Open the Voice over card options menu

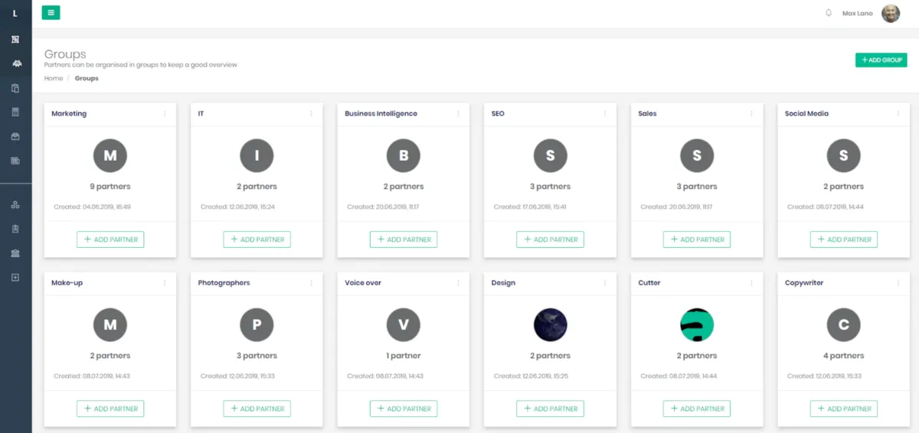(x=458, y=283)
